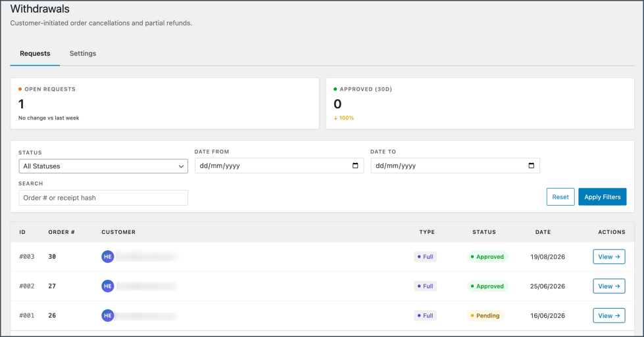Open the Settings tab
644x337 pixels.
[x=82, y=53]
